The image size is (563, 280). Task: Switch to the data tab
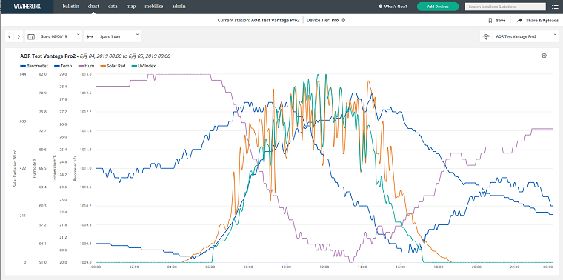[113, 7]
